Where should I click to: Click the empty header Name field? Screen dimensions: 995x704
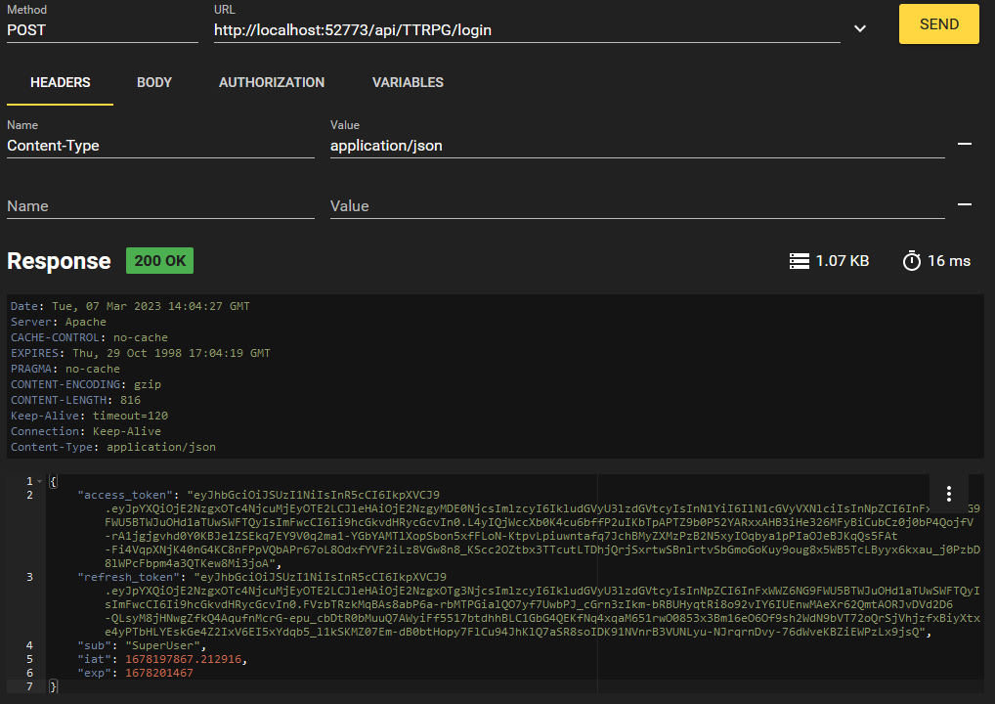[160, 206]
